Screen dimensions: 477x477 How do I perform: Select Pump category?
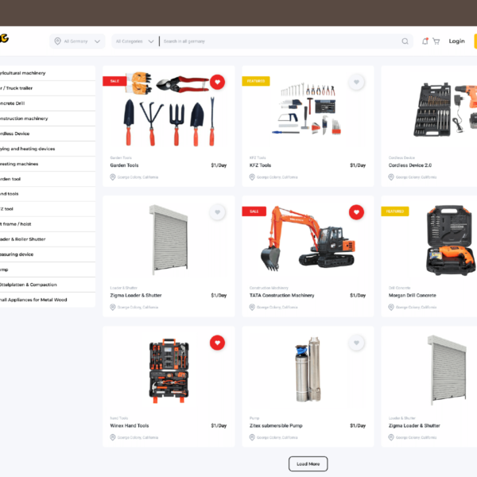(x=48, y=270)
